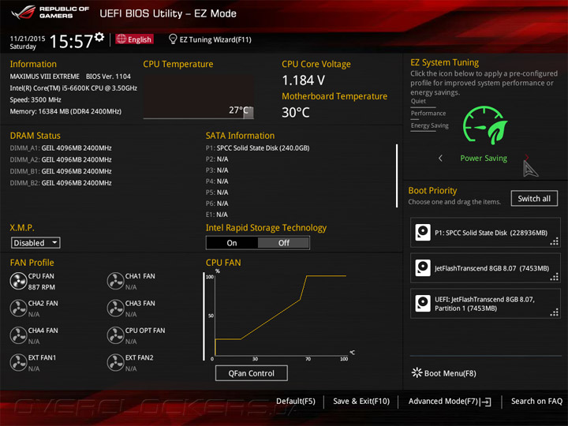Go to next EZ System Tuning profile
The image size is (568, 426).
[527, 157]
